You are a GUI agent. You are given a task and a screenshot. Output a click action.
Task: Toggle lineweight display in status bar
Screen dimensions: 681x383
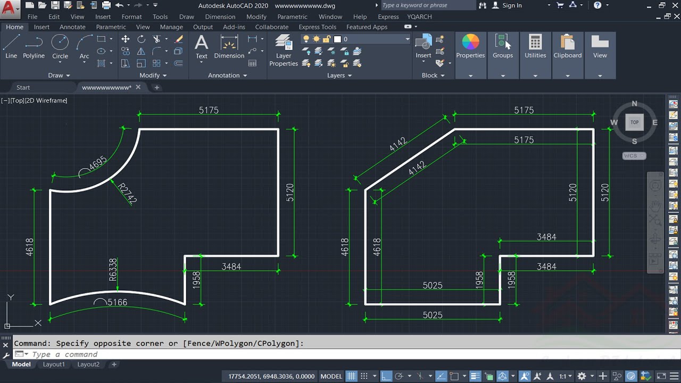click(x=475, y=376)
